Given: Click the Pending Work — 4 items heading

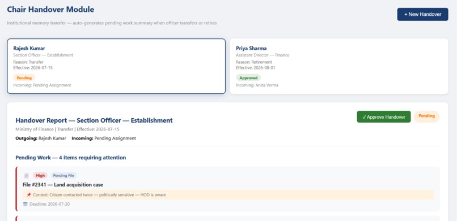Looking at the screenshot, I should coord(71,158).
